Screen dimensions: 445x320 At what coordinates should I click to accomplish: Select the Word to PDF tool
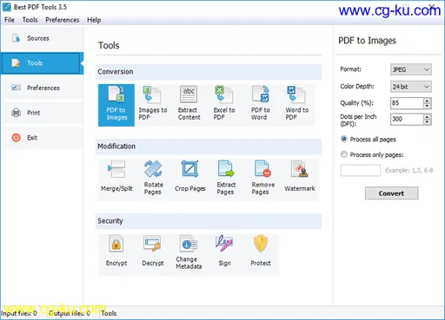[x=296, y=105]
